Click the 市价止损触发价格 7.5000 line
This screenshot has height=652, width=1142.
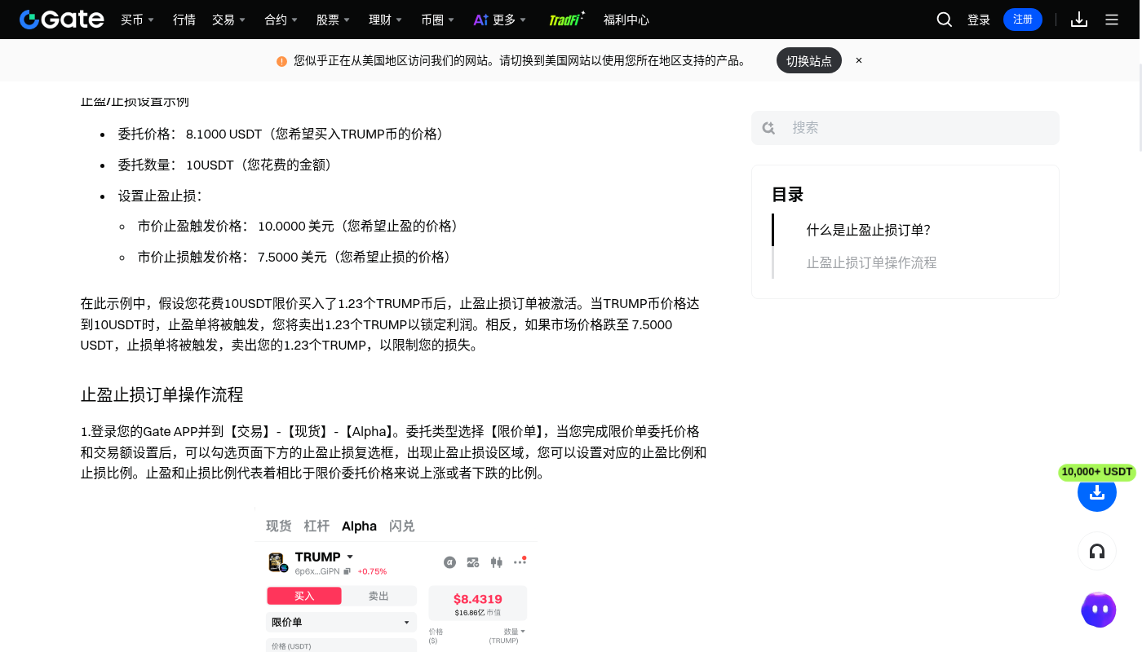pos(296,257)
